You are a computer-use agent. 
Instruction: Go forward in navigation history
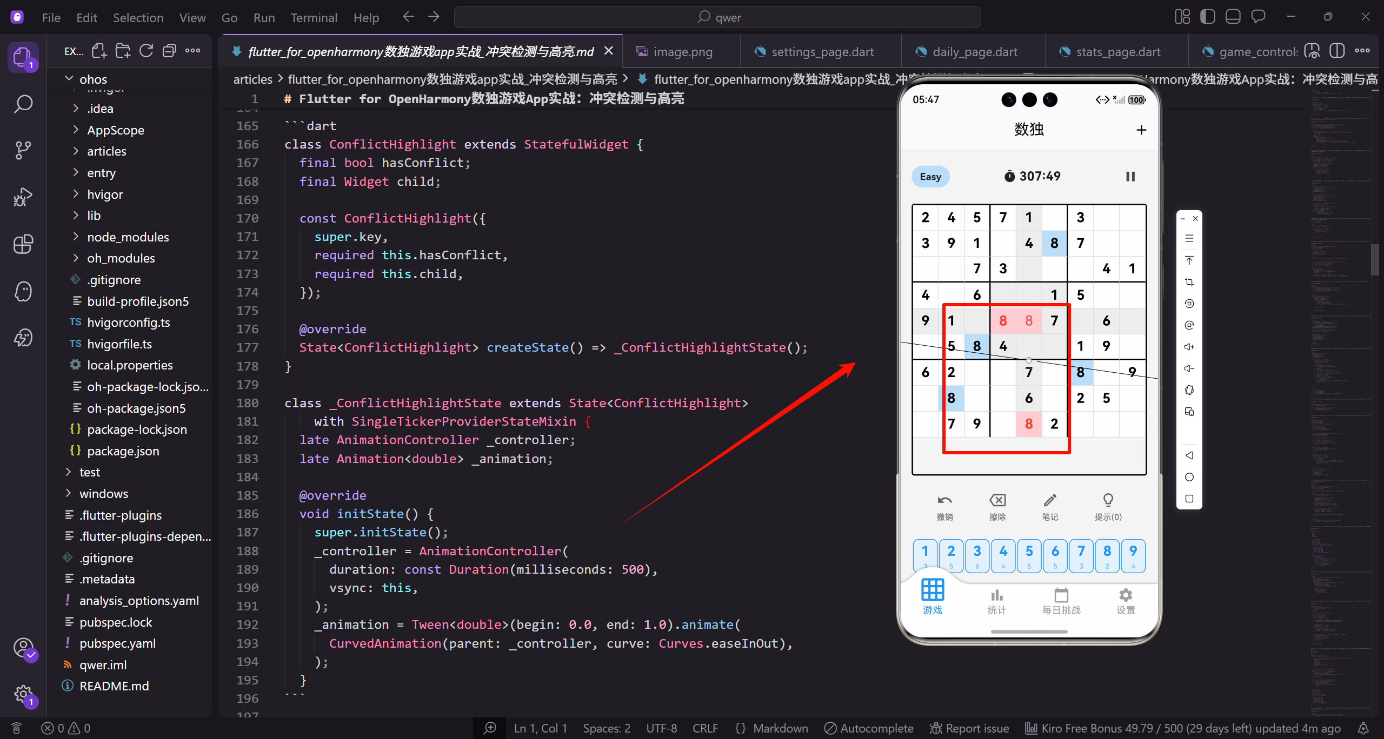[x=434, y=17]
